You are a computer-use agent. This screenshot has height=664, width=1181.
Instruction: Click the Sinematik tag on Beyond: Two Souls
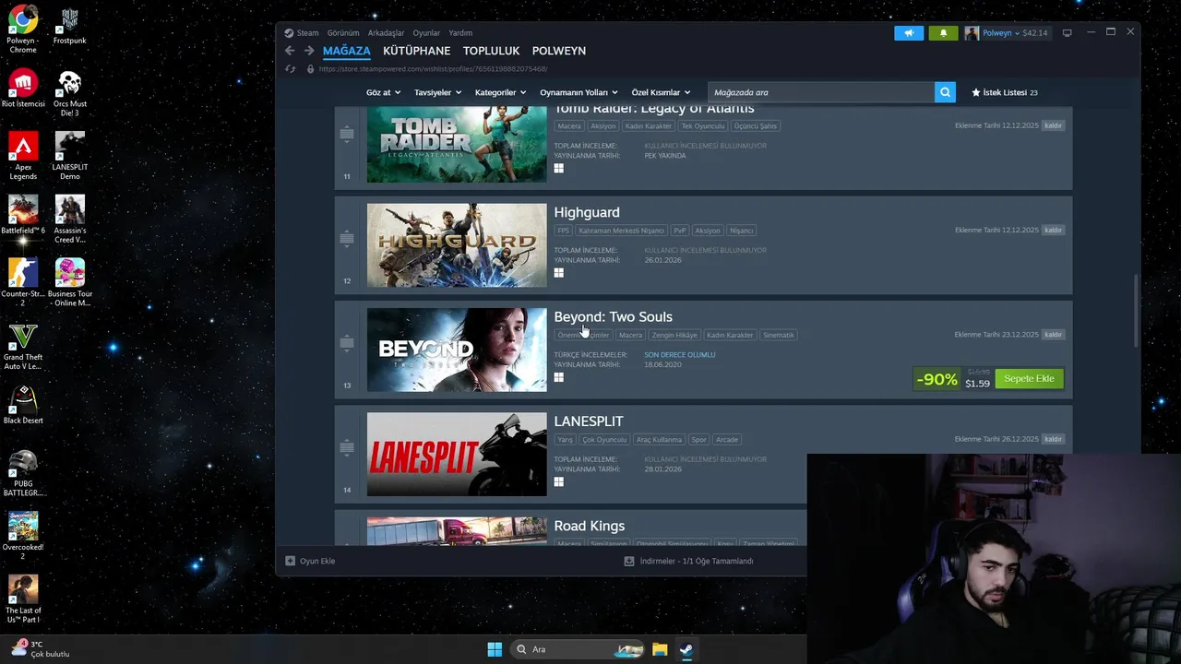778,335
